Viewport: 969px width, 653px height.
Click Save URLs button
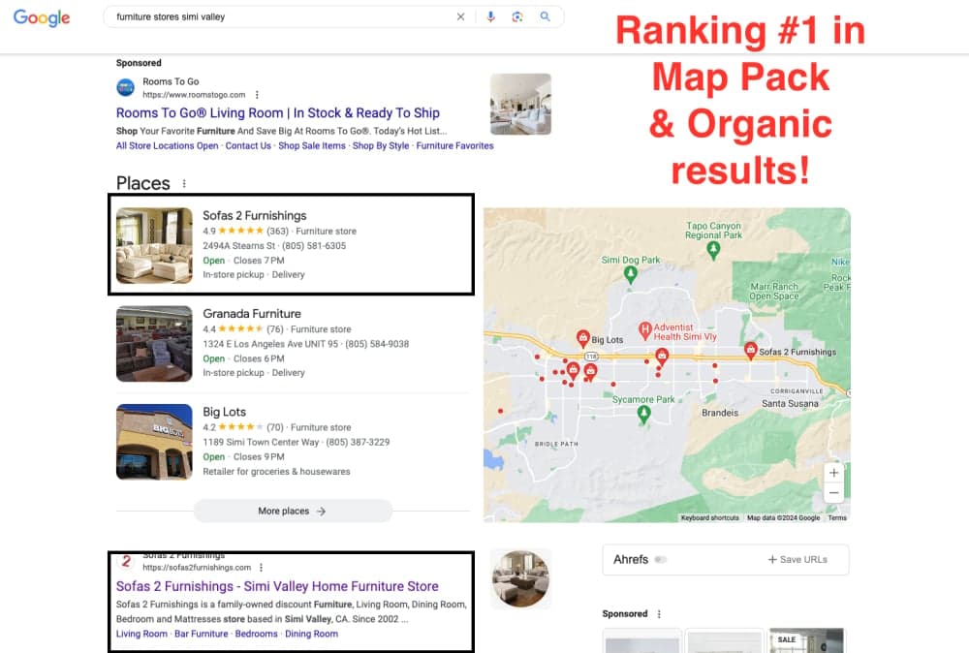[797, 560]
